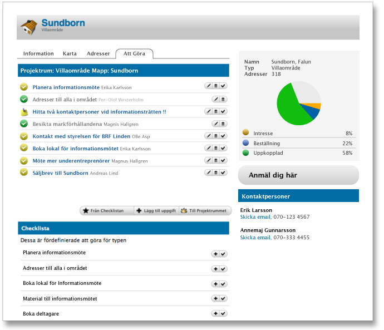Mark Kontakt med styrelsen för BRF Linden done
The height and width of the screenshot is (330, 384).
223,136
